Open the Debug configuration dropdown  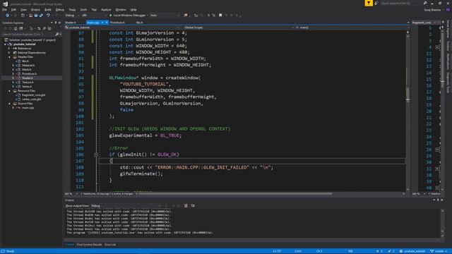(x=72, y=16)
